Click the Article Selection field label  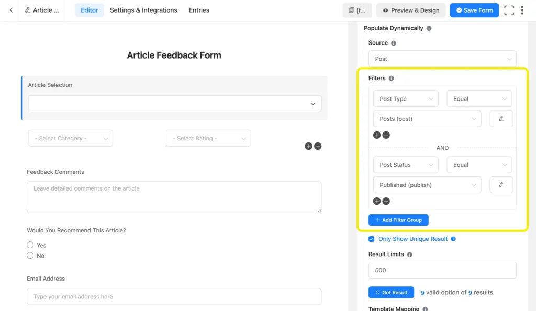click(50, 85)
